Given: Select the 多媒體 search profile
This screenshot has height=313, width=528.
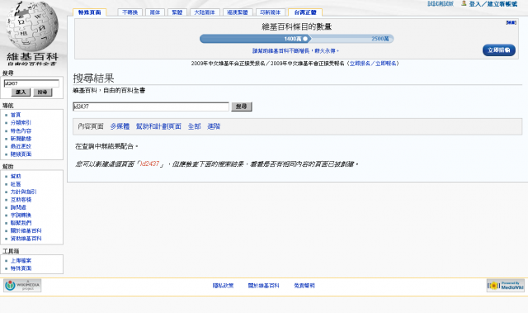Looking at the screenshot, I should click(x=120, y=126).
